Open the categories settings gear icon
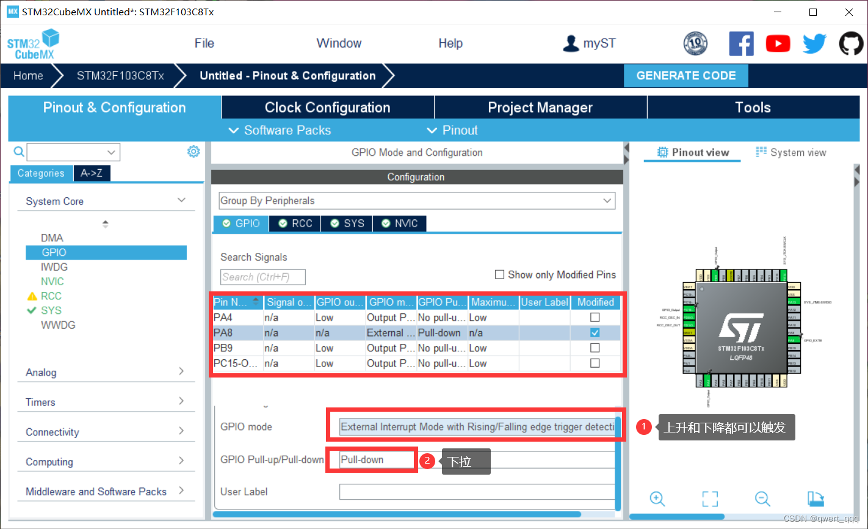 (x=193, y=151)
